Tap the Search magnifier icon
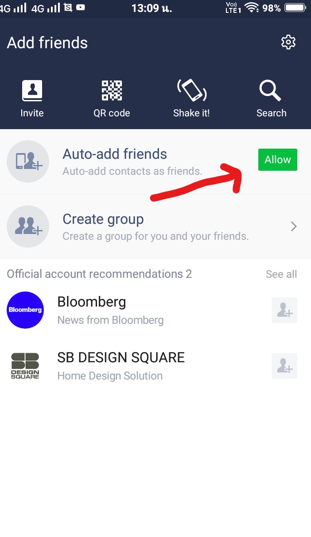Image resolution: width=311 pixels, height=537 pixels. (x=270, y=91)
